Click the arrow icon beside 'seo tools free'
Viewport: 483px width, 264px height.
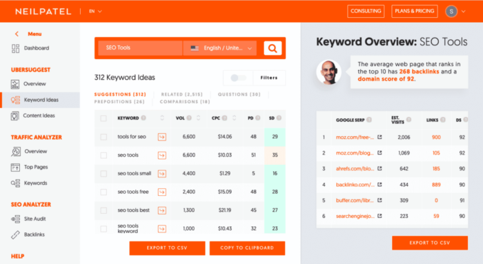click(x=162, y=192)
